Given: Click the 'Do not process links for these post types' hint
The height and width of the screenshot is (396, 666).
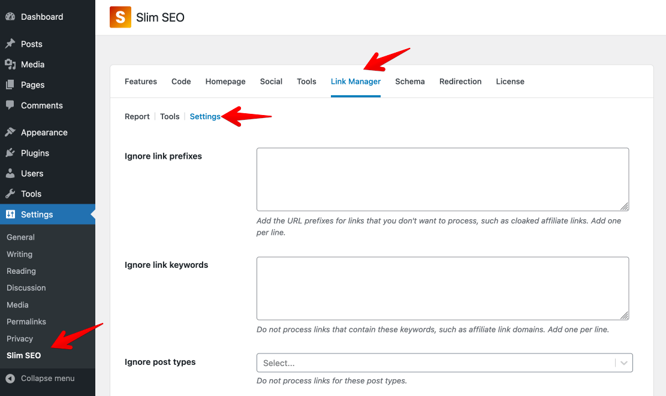Looking at the screenshot, I should pos(332,380).
